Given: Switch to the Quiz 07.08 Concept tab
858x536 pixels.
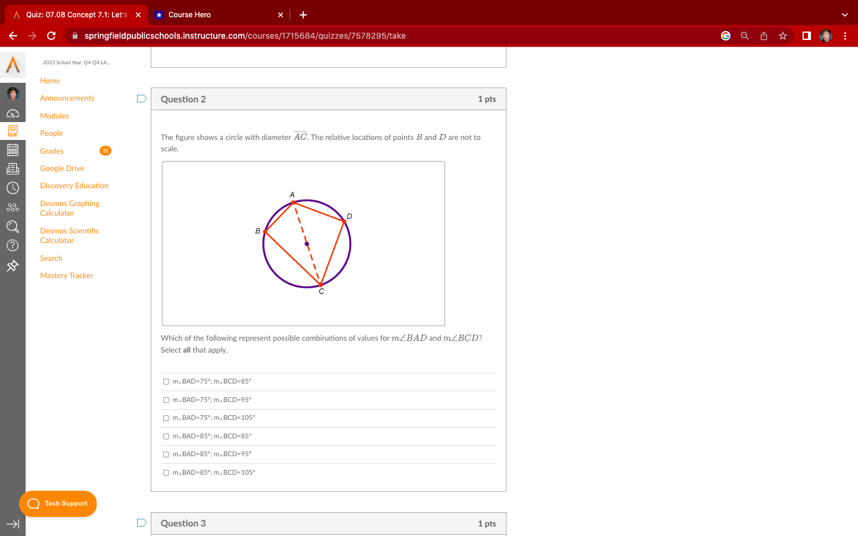Looking at the screenshot, I should [76, 15].
